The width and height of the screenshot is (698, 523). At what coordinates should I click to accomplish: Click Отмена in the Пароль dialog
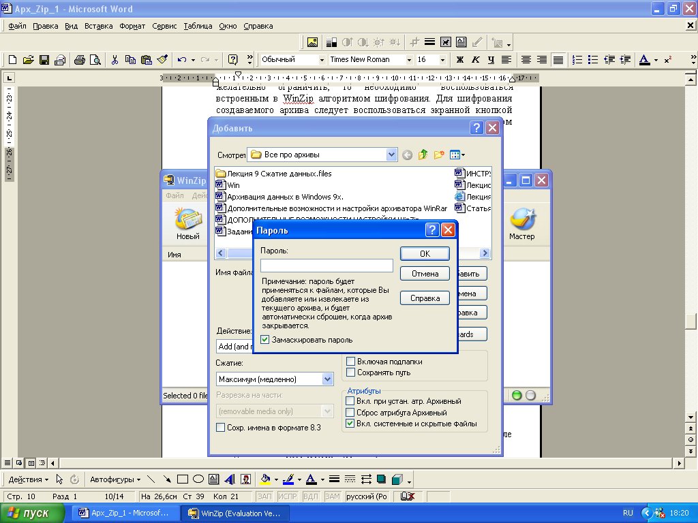pyautogui.click(x=425, y=274)
